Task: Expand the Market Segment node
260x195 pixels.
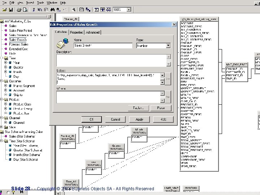Action: click(x=6, y=86)
